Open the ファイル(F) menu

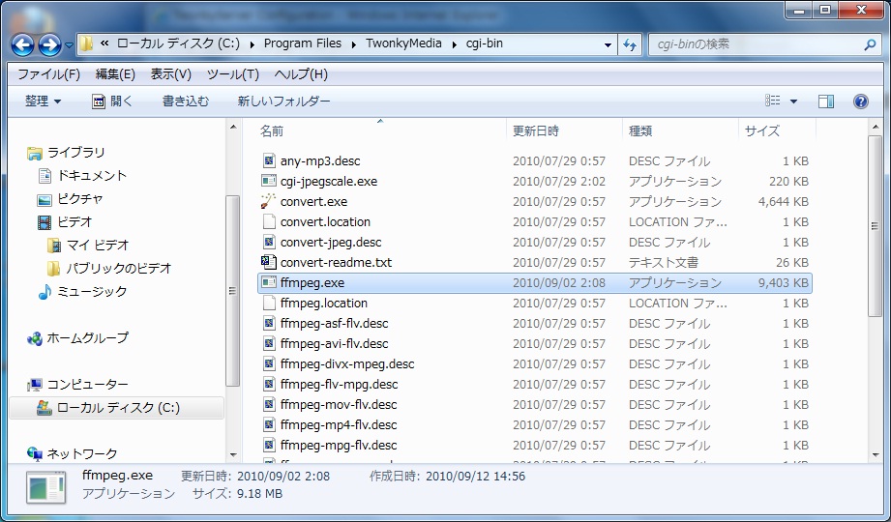[49, 73]
